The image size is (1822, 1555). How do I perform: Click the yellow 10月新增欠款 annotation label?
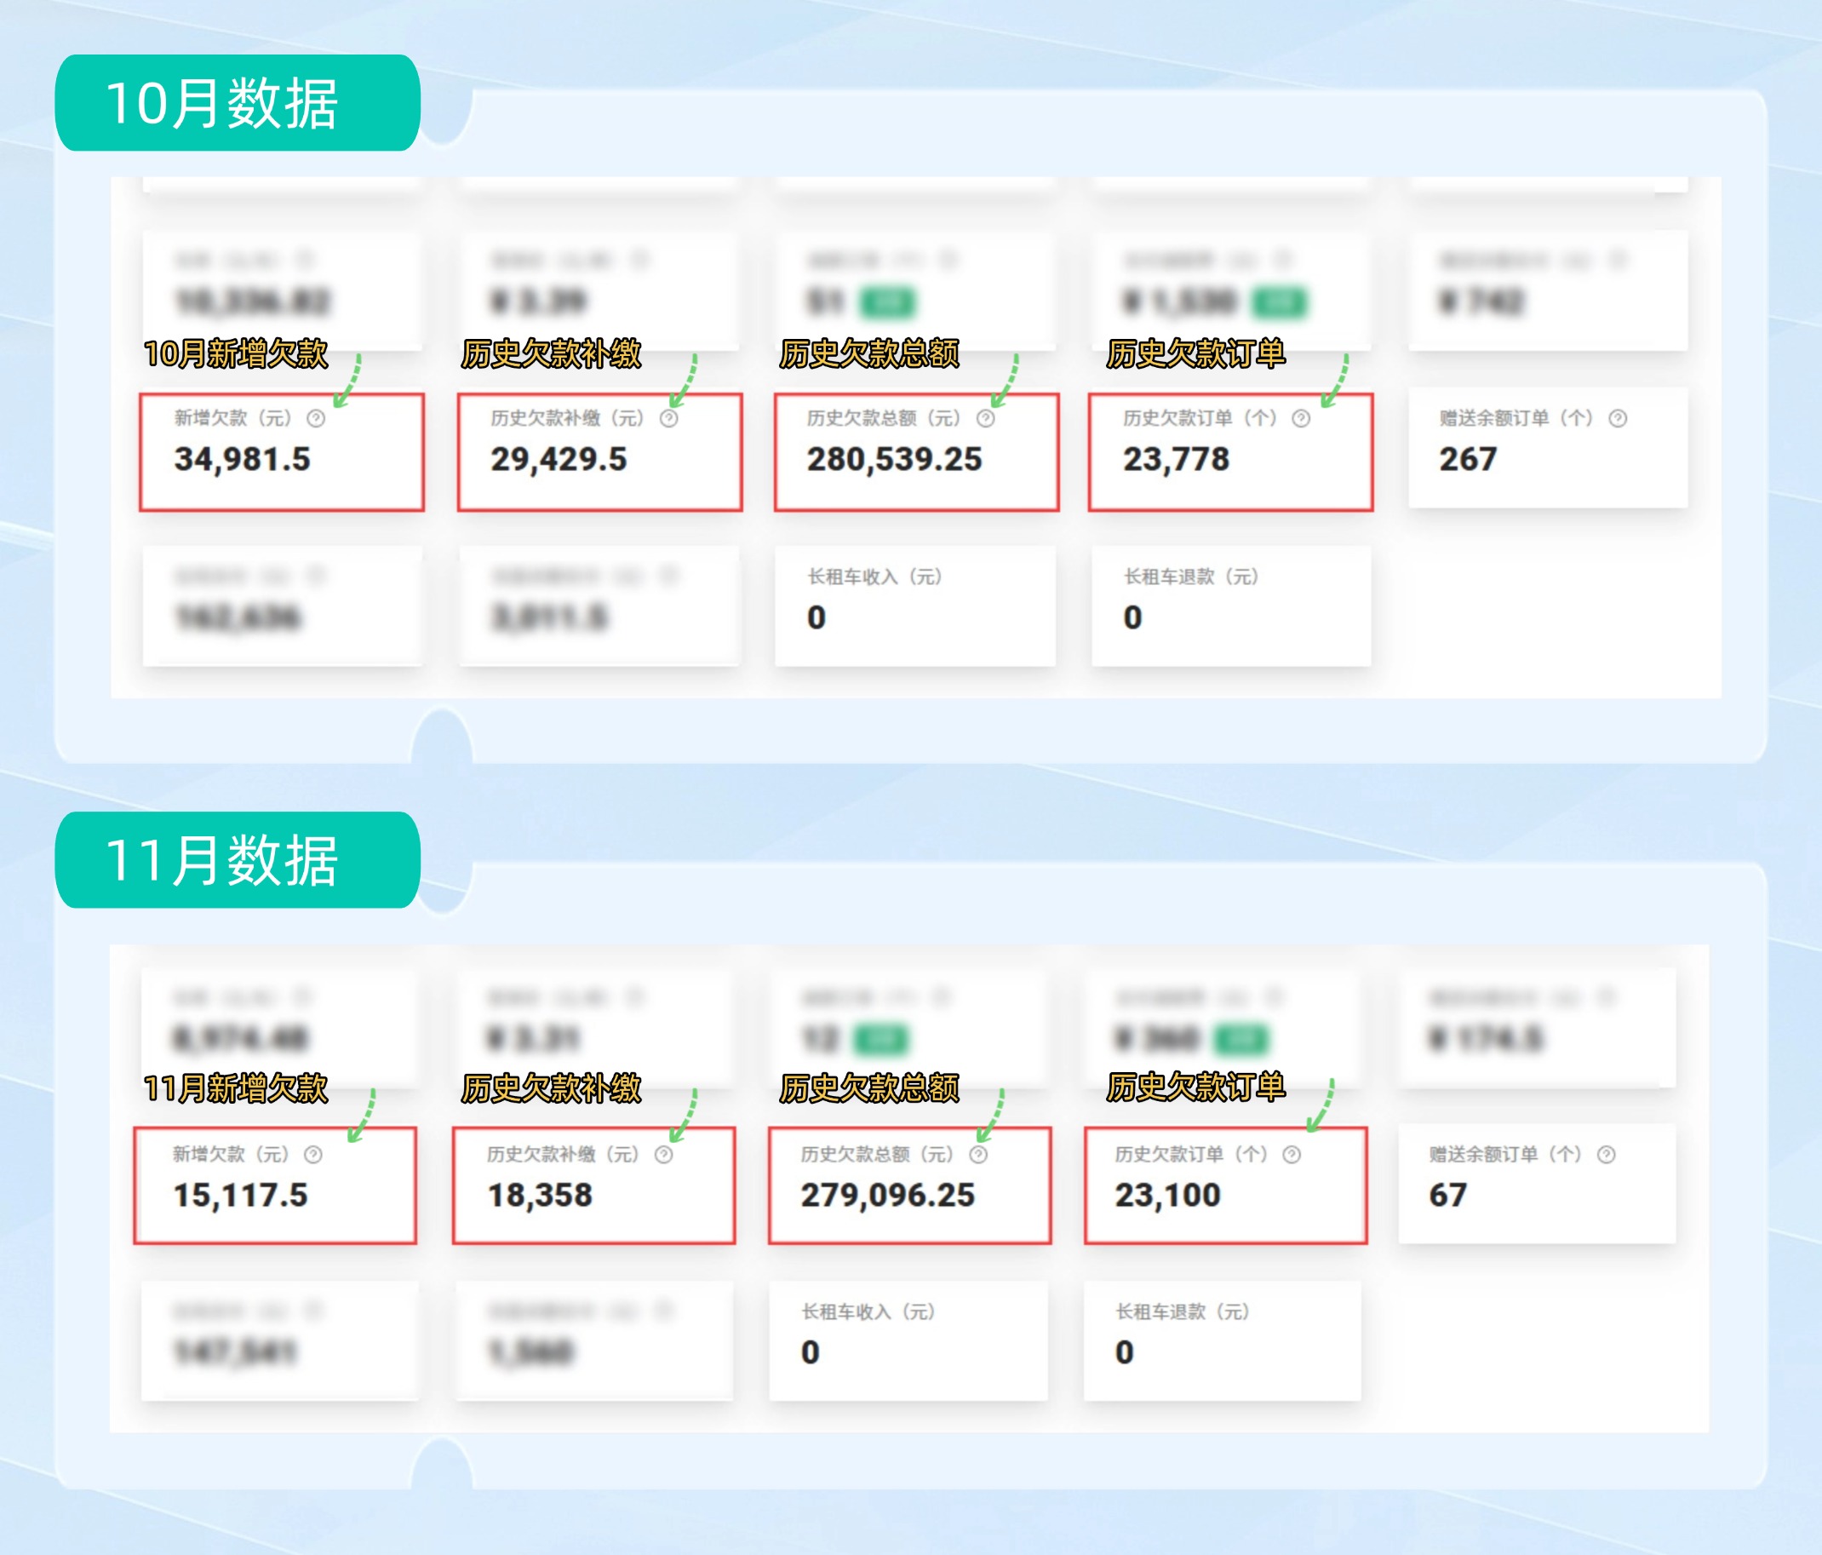pyautogui.click(x=236, y=353)
